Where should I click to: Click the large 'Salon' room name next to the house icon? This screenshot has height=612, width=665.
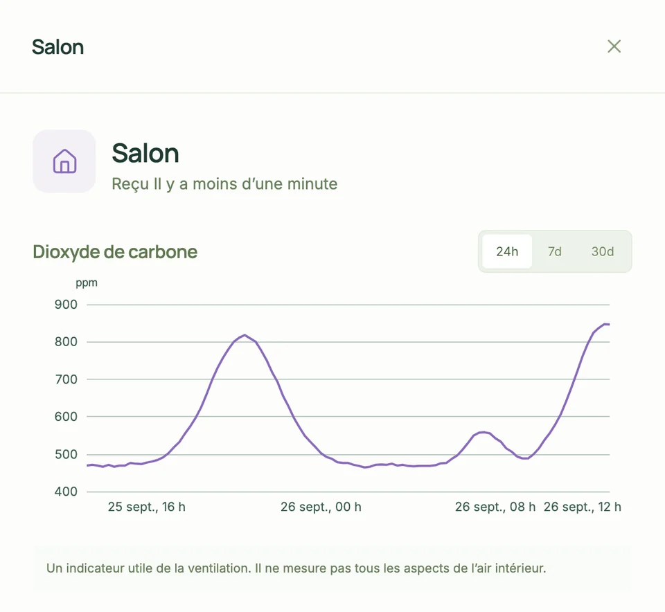point(145,153)
